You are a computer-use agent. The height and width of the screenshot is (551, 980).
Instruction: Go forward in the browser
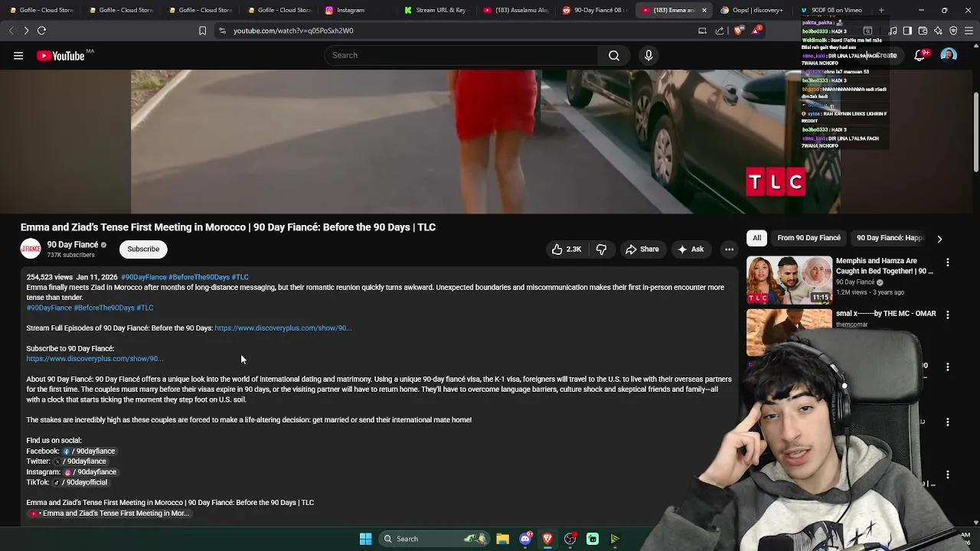click(26, 31)
